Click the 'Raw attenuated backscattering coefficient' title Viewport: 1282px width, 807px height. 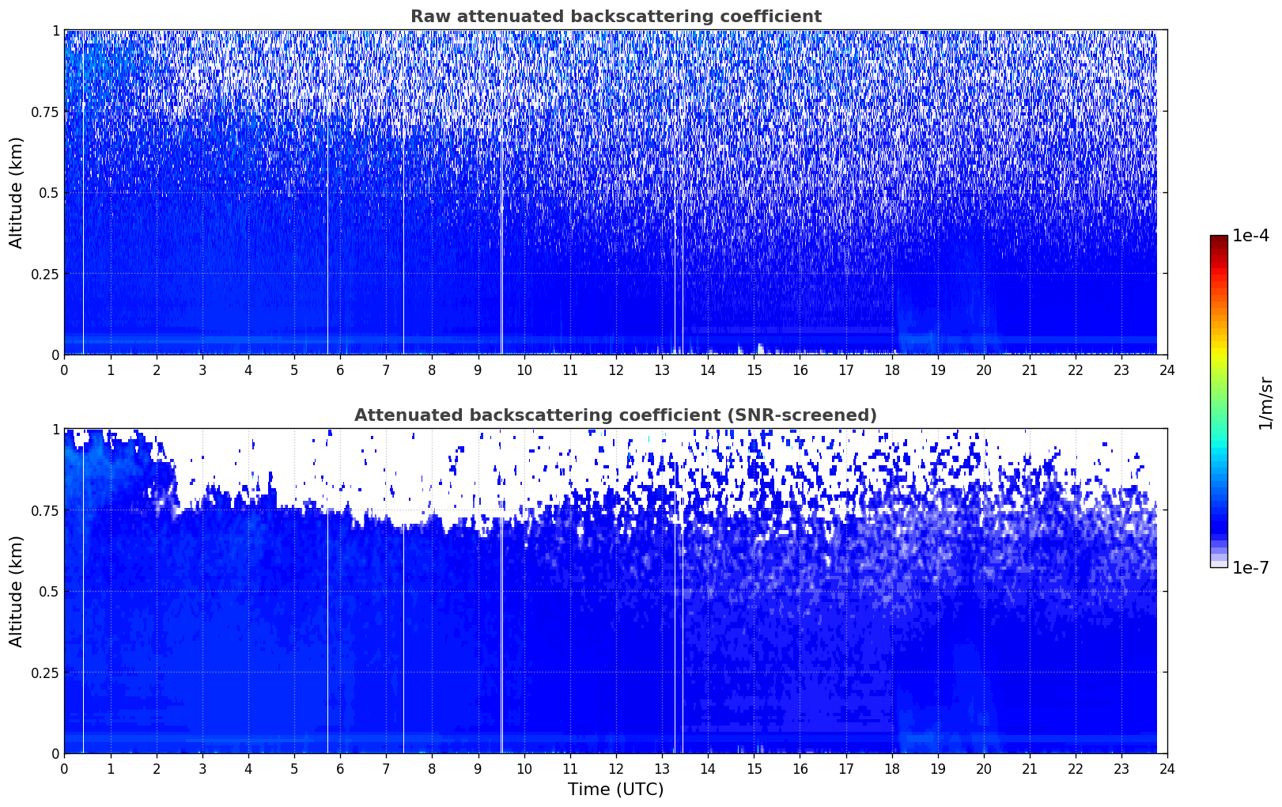[x=615, y=17]
